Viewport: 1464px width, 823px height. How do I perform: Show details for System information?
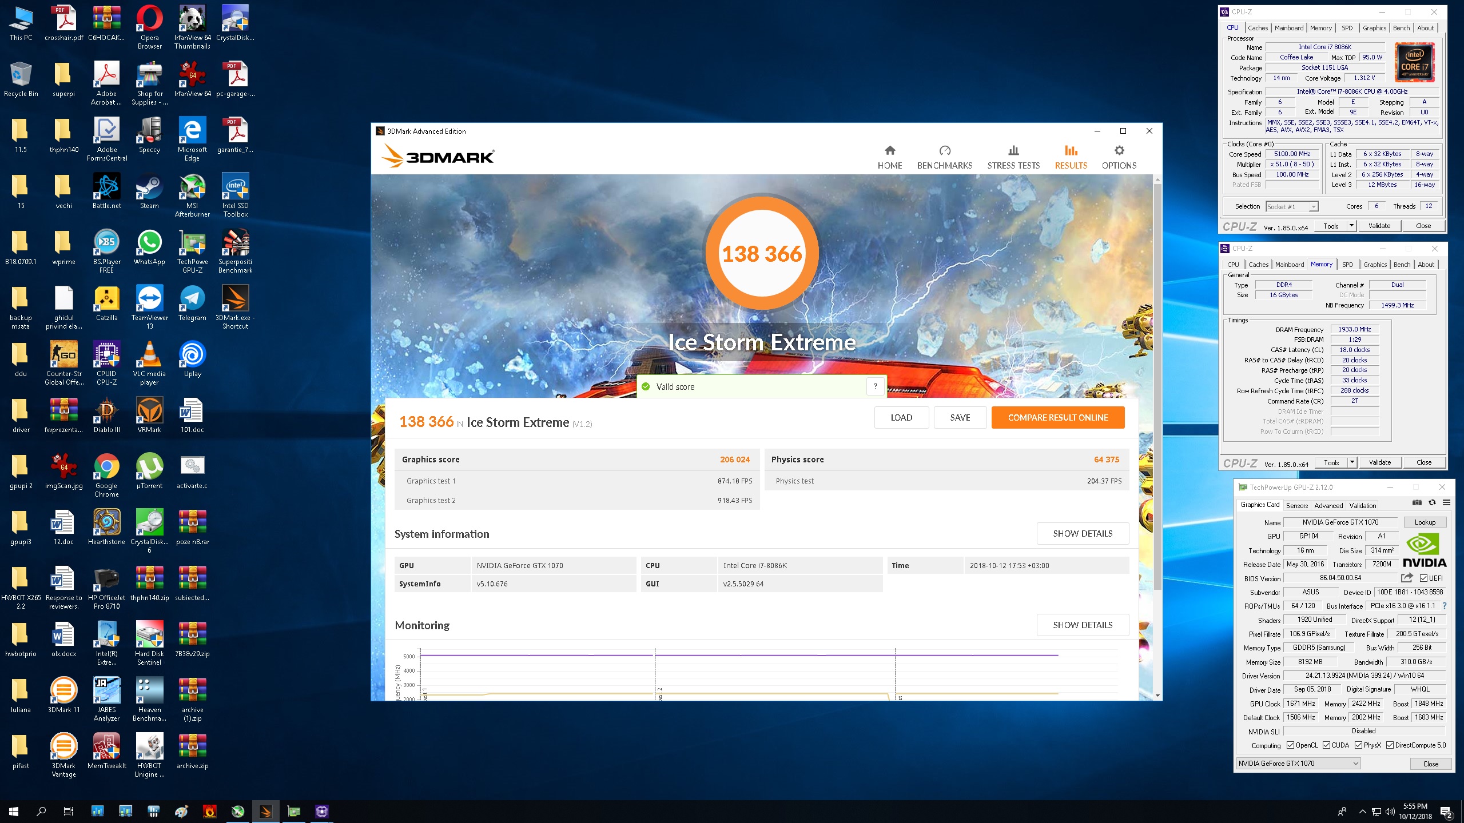pos(1083,533)
